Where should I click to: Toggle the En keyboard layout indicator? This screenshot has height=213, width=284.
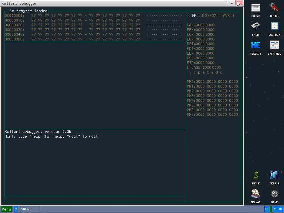pyautogui.click(x=267, y=209)
